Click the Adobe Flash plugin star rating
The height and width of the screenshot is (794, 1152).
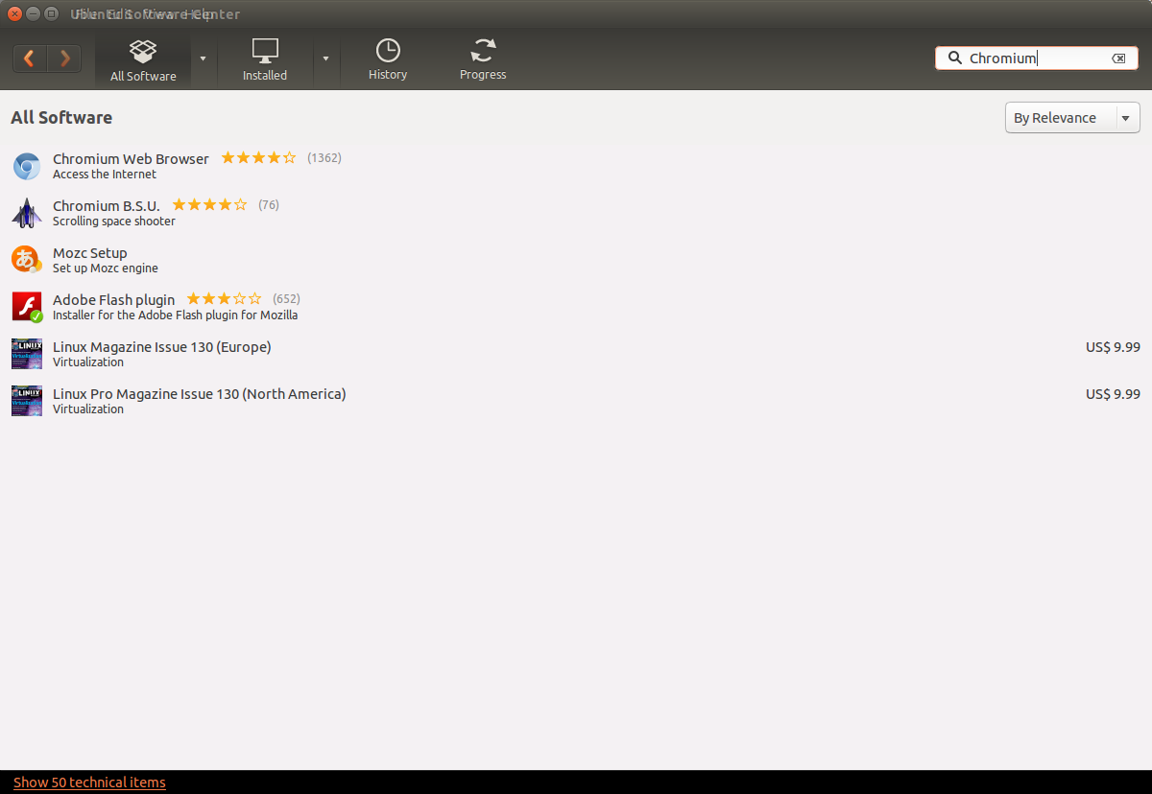(224, 299)
